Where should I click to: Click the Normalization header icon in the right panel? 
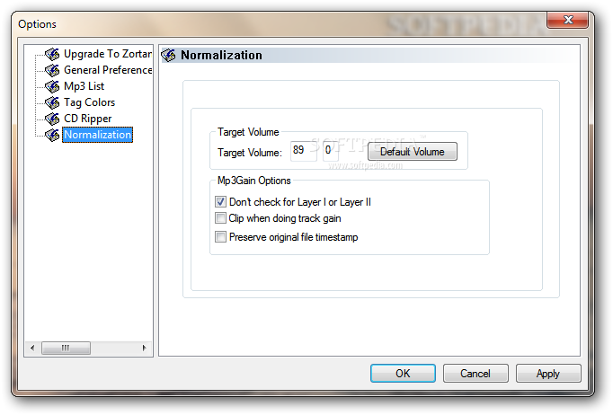168,55
